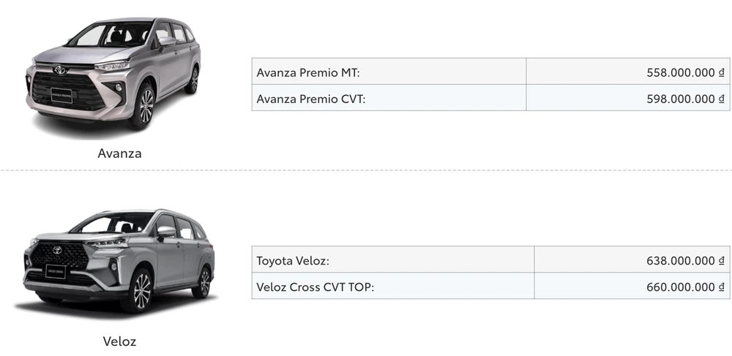Click the 660.000.000 price figure

coord(680,287)
